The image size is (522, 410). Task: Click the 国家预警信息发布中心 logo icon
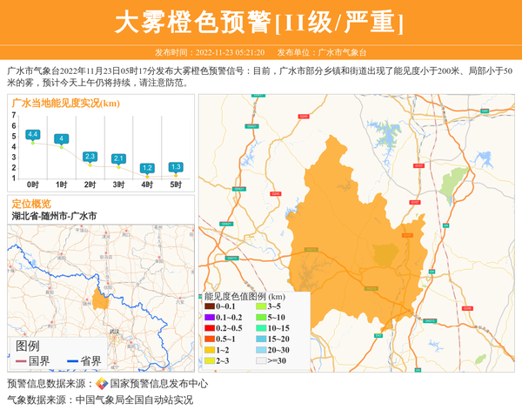[102, 384]
